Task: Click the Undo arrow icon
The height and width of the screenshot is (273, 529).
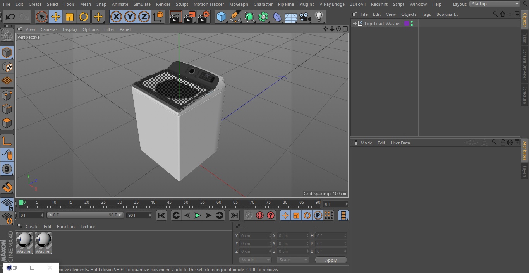Action: pos(10,17)
